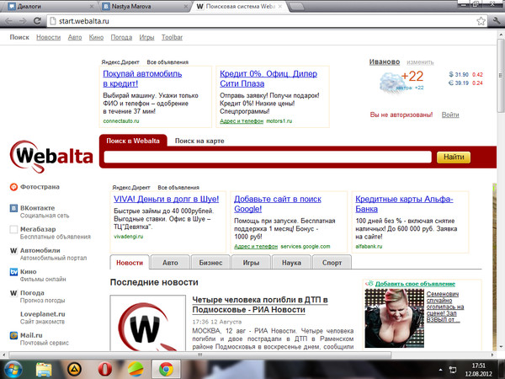Open Покупай автомобиль в кредит ad
Viewport: 505px width, 379px height.
tap(142, 78)
